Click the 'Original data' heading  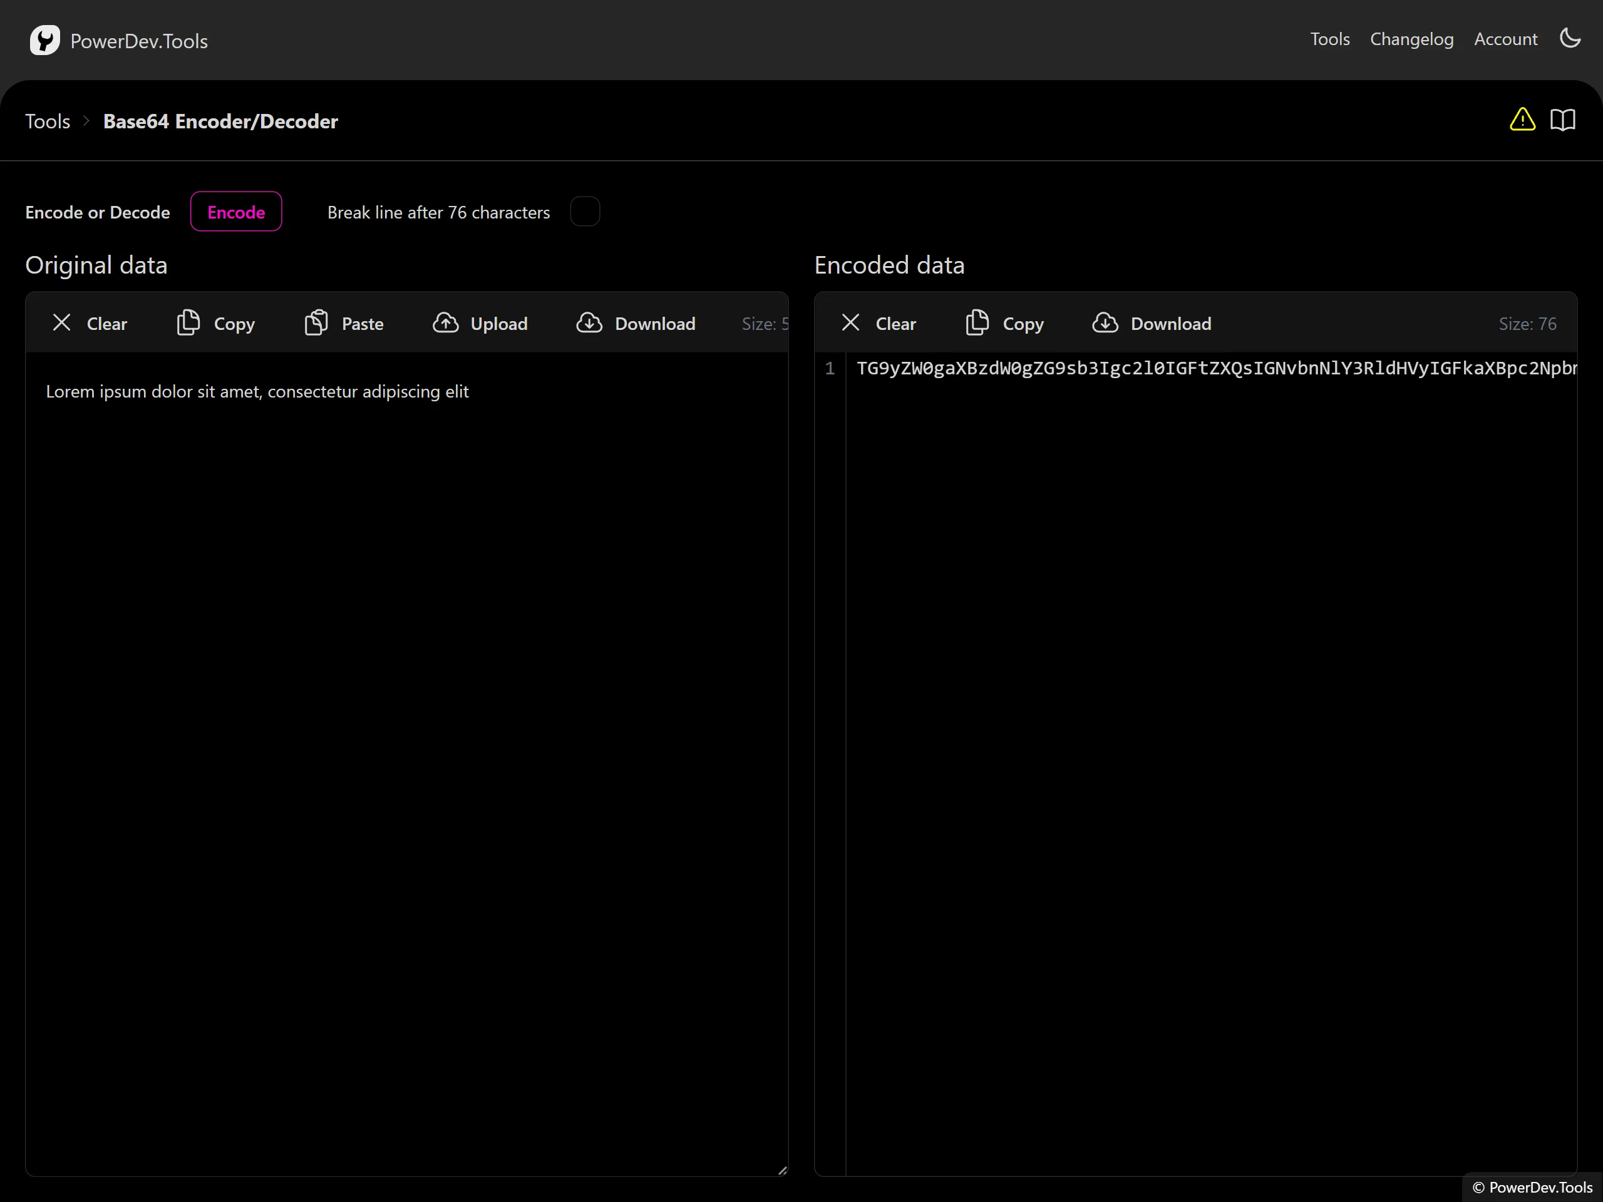point(96,265)
